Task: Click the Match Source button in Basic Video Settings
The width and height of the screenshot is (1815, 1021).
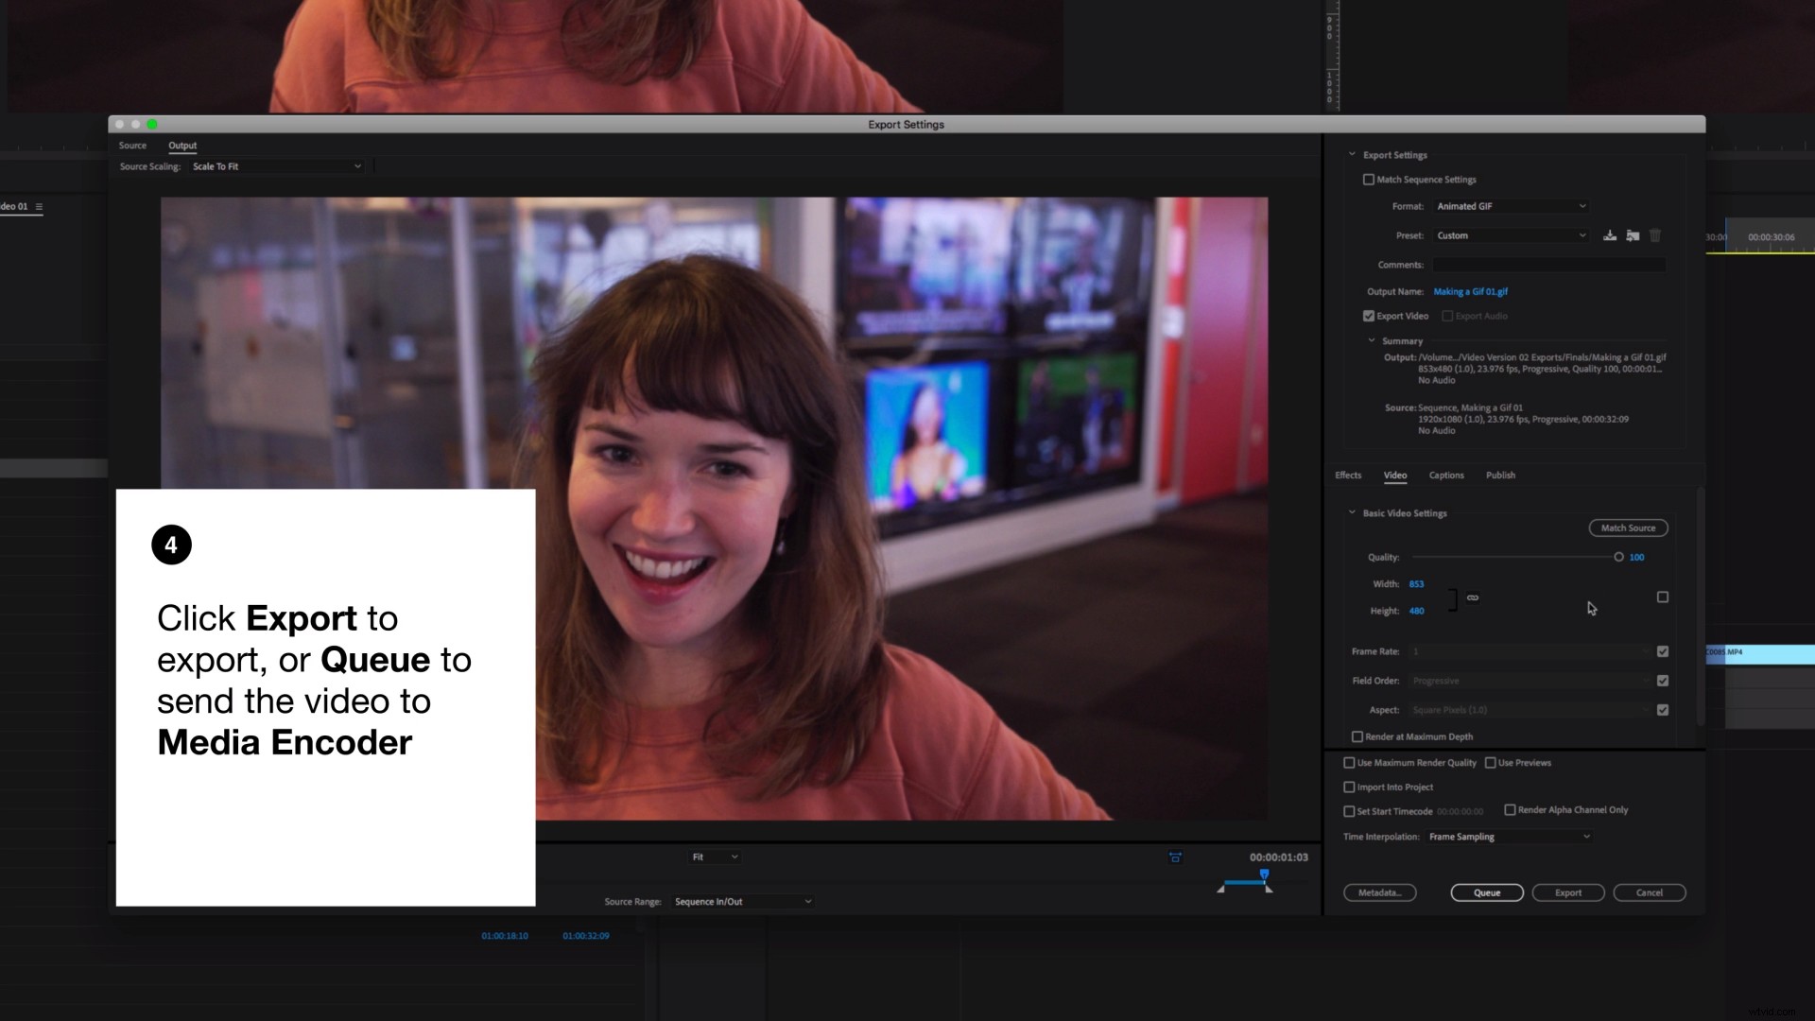Action: click(x=1628, y=528)
